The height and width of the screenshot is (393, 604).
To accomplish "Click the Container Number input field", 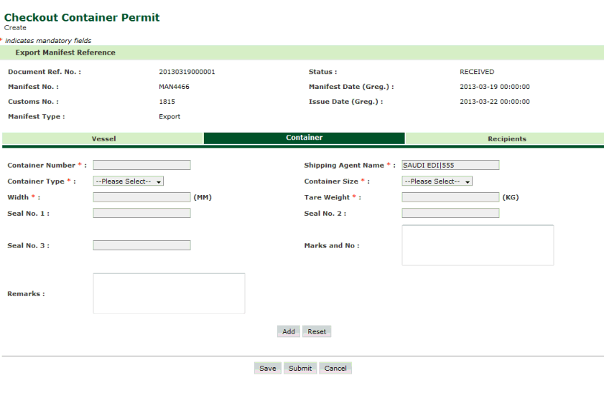I will (x=141, y=165).
